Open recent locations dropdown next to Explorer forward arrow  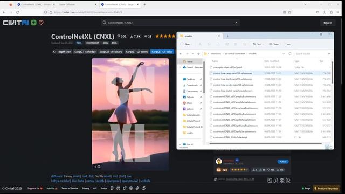pyautogui.click(x=193, y=54)
